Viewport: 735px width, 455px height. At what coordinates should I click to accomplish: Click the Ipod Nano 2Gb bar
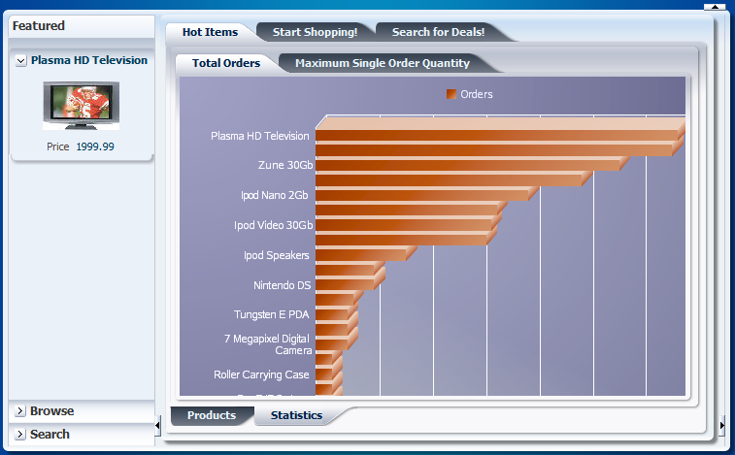click(x=422, y=195)
